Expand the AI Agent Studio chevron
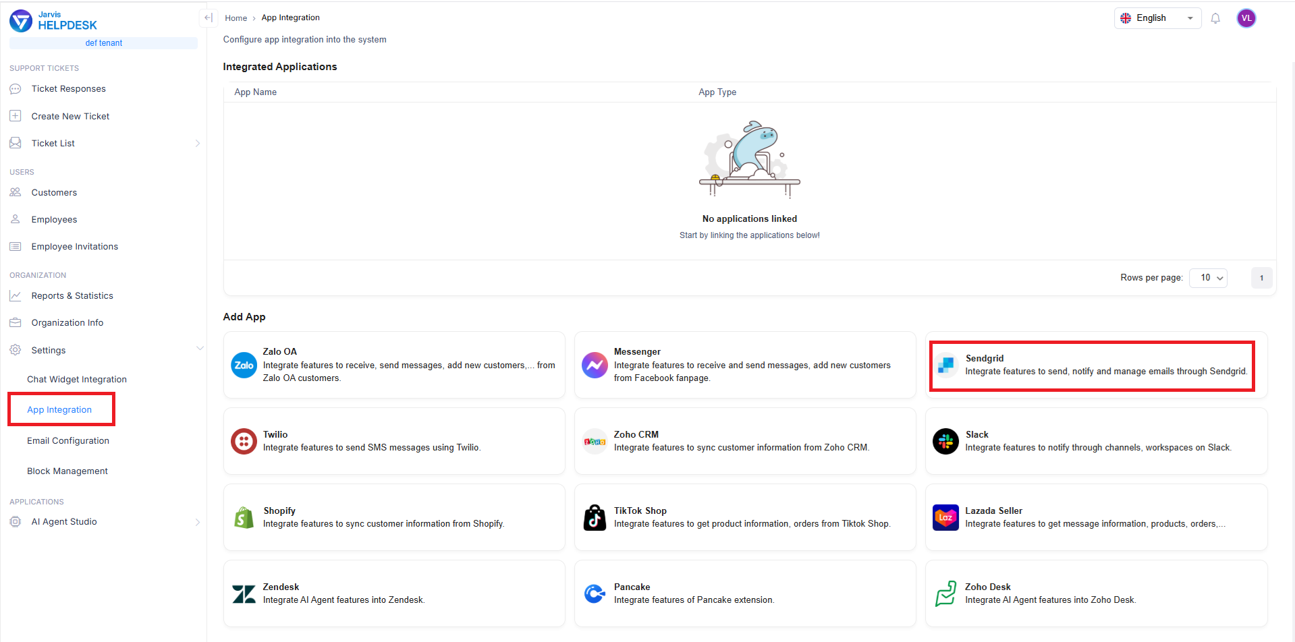 click(198, 522)
